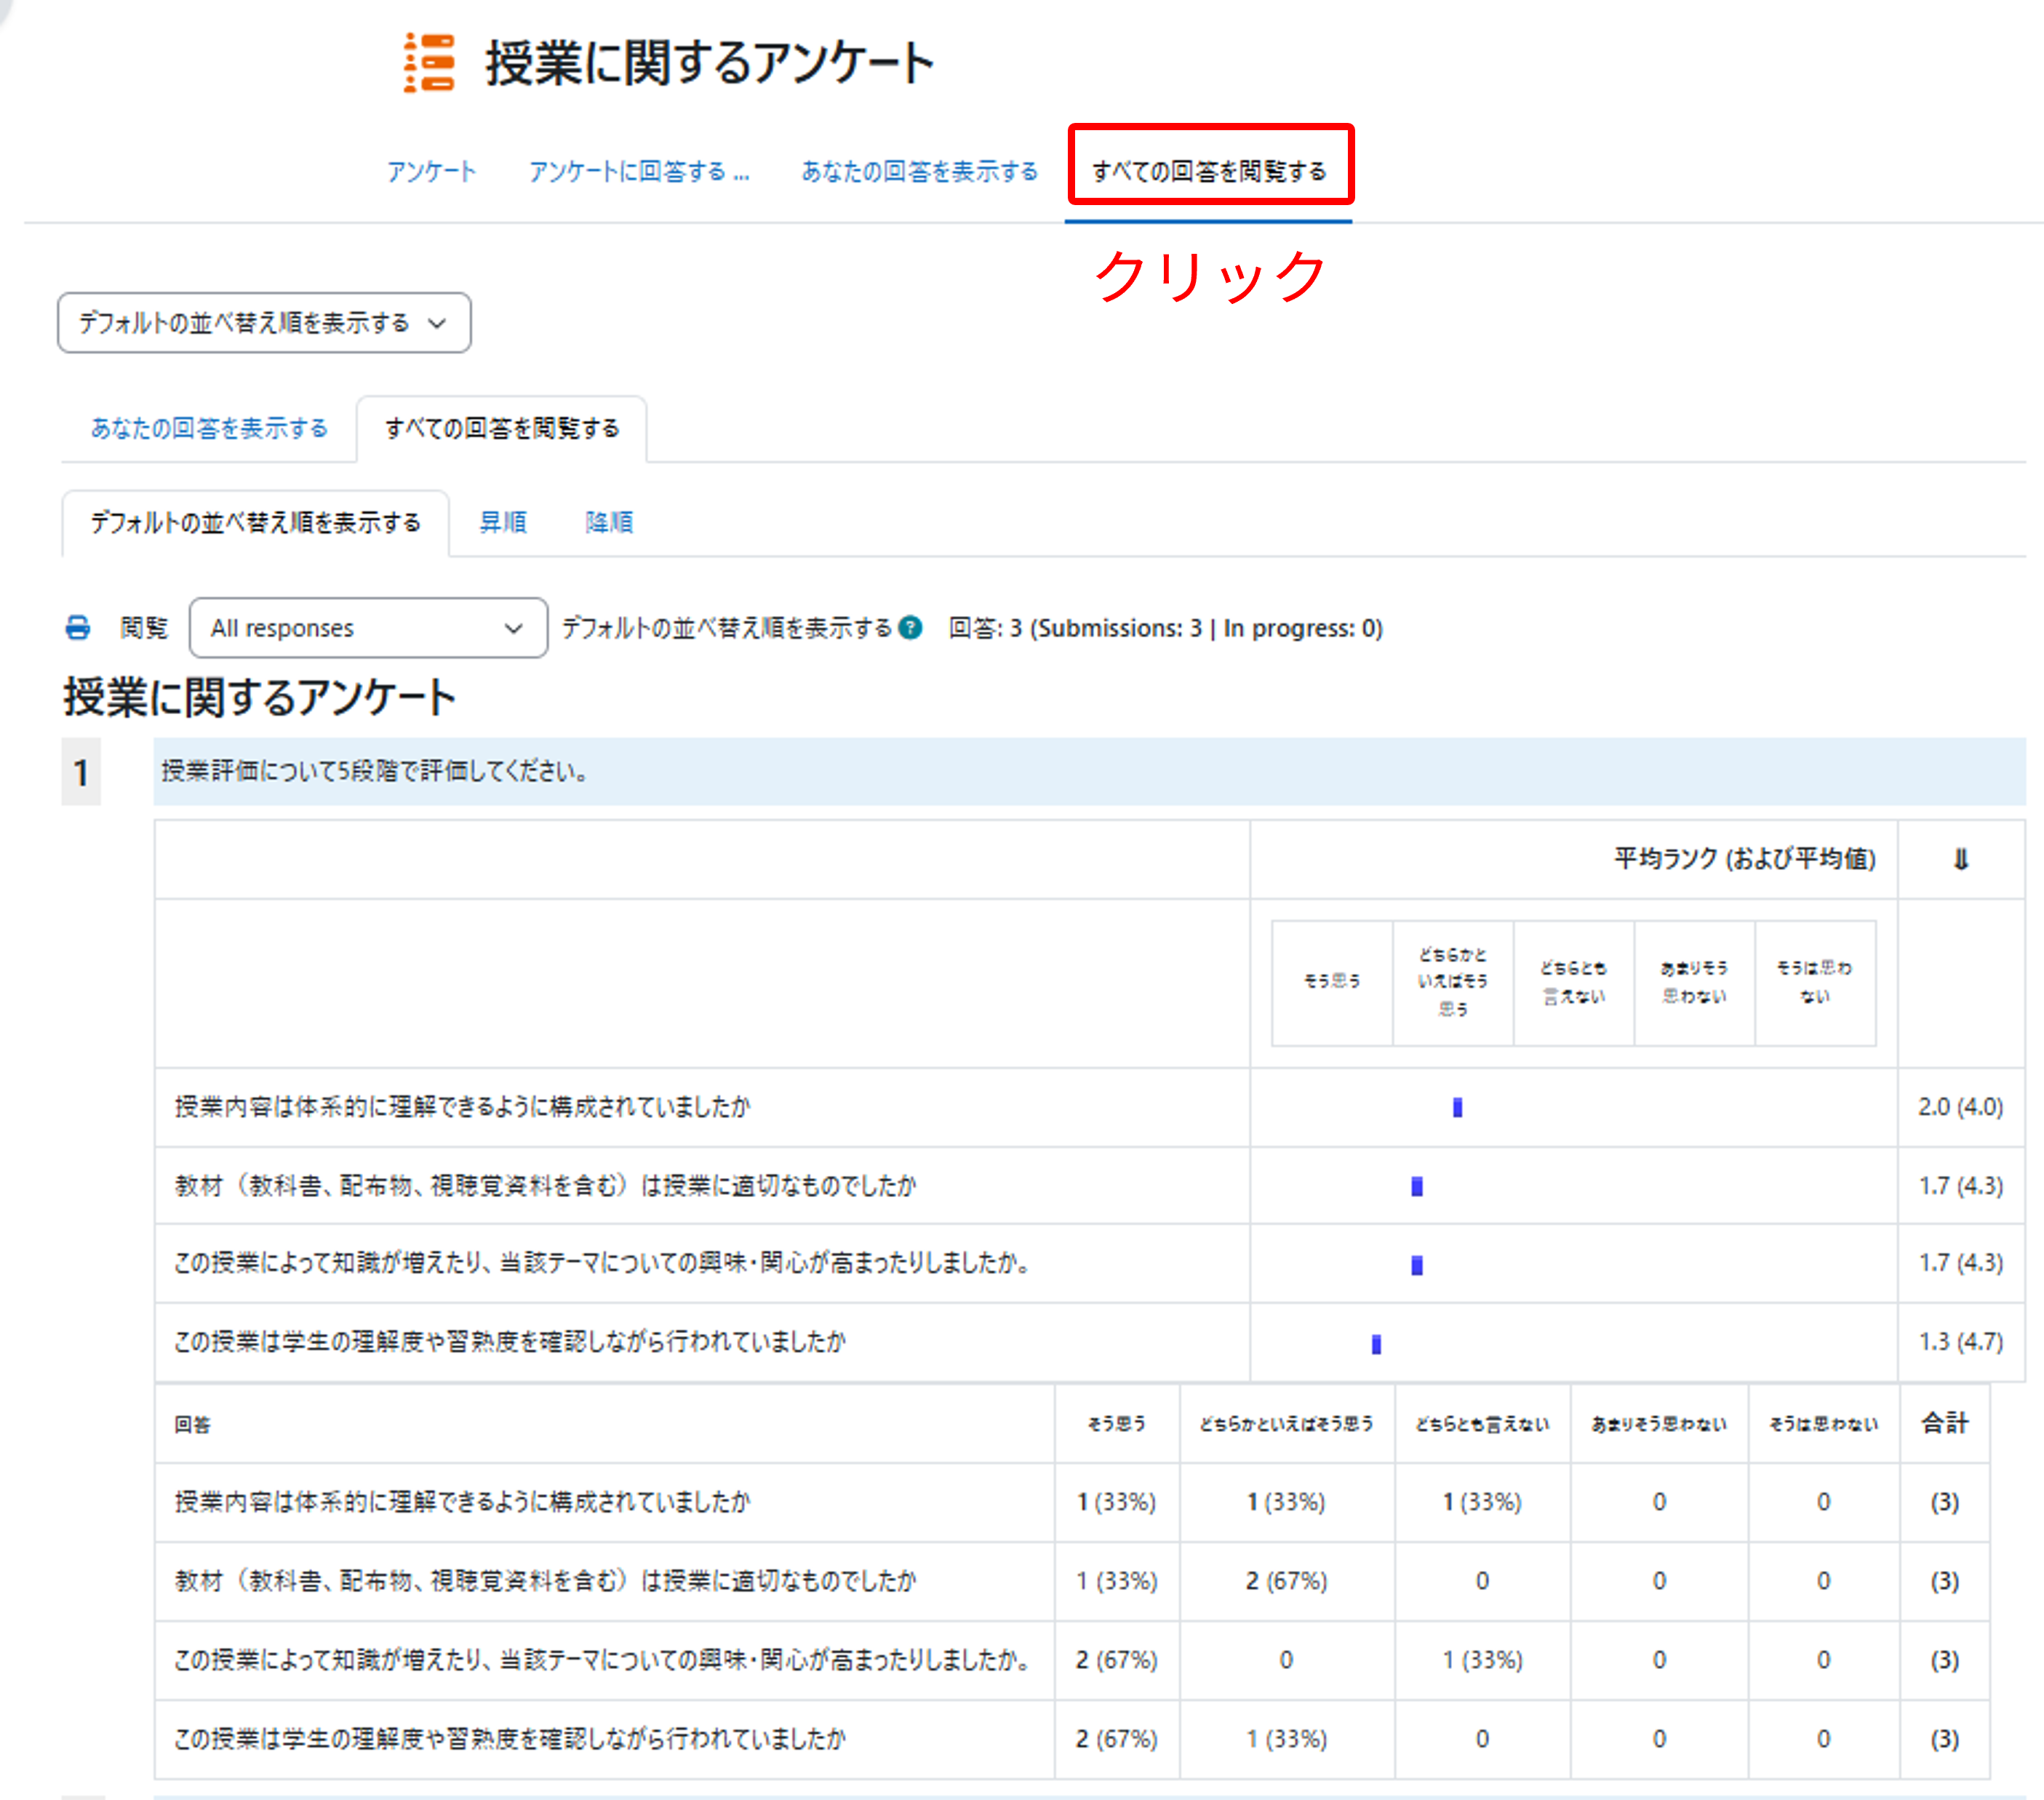Screen dimensions: 2044x1800
Task: Select the top すべての回答を閲覧する tab
Action: (x=1209, y=171)
